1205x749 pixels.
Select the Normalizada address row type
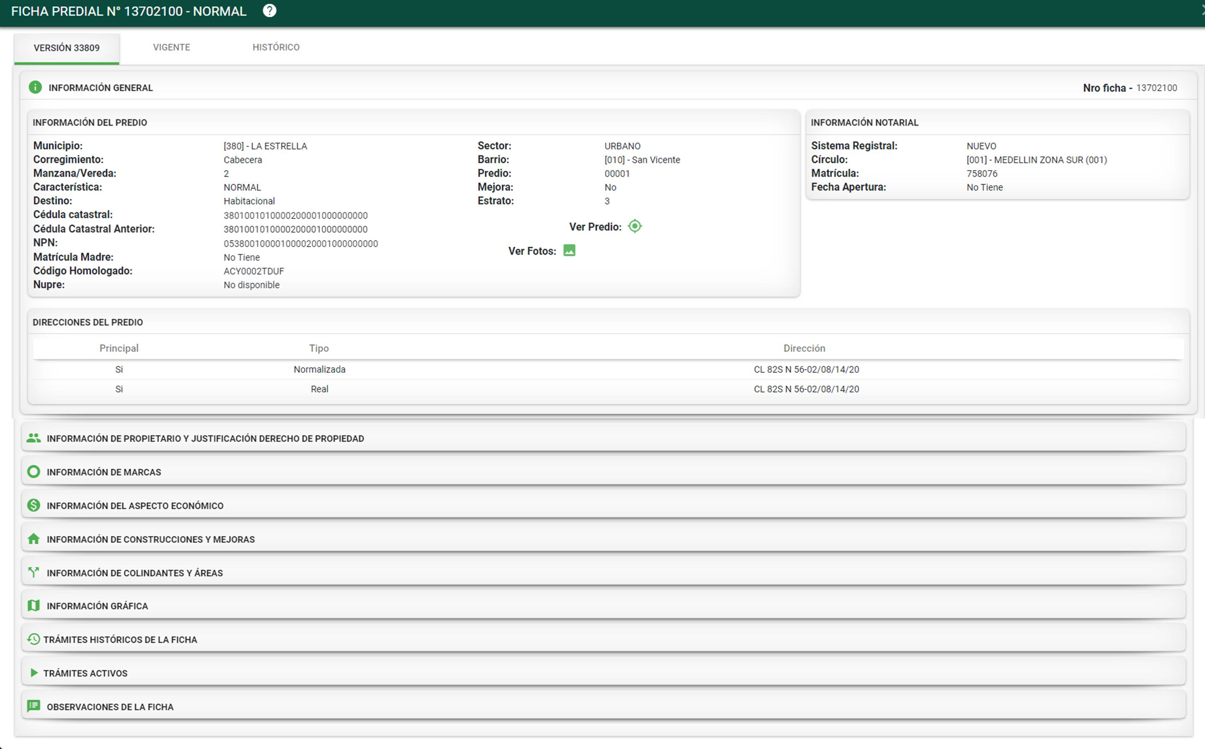coord(320,369)
